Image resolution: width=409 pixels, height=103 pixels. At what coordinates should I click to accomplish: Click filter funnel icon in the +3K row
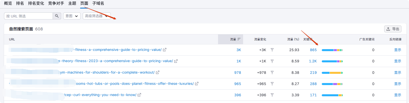click(272, 50)
